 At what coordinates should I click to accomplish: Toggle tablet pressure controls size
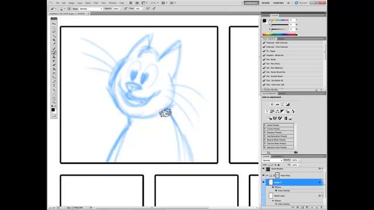point(154,9)
